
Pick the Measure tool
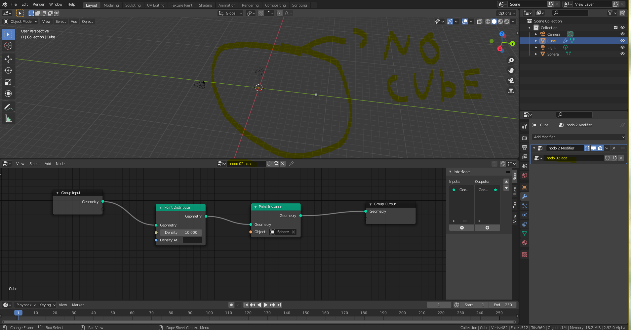[8, 119]
